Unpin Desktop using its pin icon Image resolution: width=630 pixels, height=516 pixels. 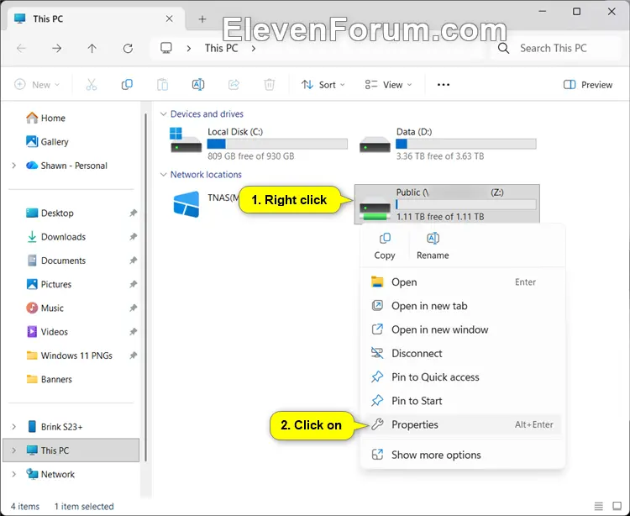click(133, 213)
